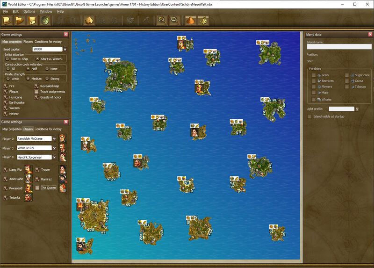Click the Island name input field
374x268 pixels.
[339, 46]
